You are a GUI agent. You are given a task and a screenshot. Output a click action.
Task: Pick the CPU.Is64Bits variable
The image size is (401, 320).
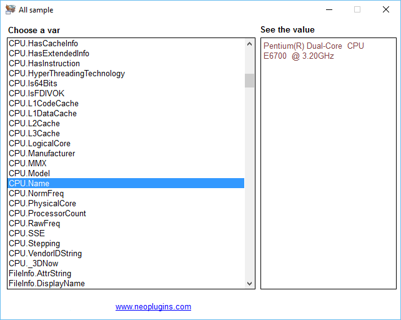click(x=126, y=84)
